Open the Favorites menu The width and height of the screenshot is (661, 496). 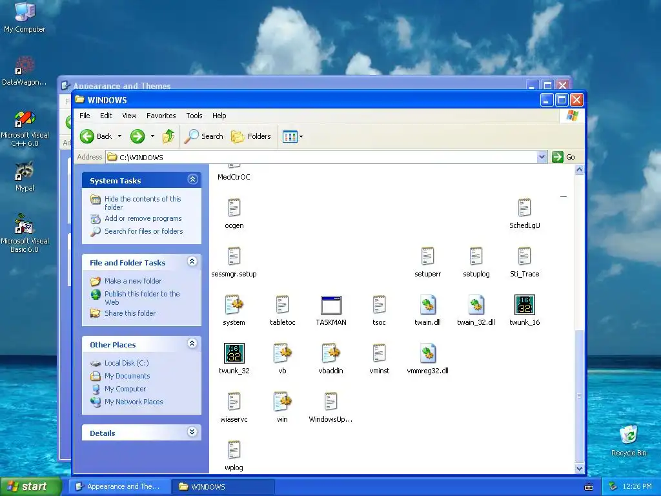(161, 116)
